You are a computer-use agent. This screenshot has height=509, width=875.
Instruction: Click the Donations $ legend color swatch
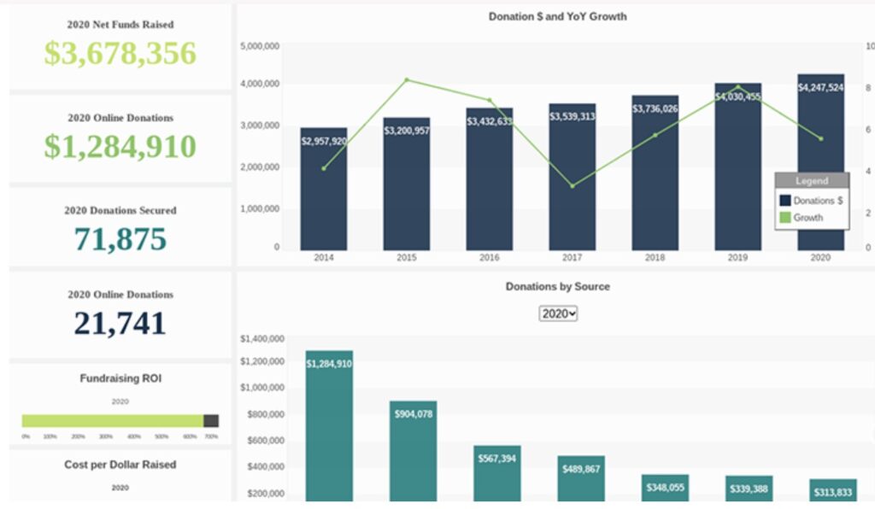tap(785, 201)
